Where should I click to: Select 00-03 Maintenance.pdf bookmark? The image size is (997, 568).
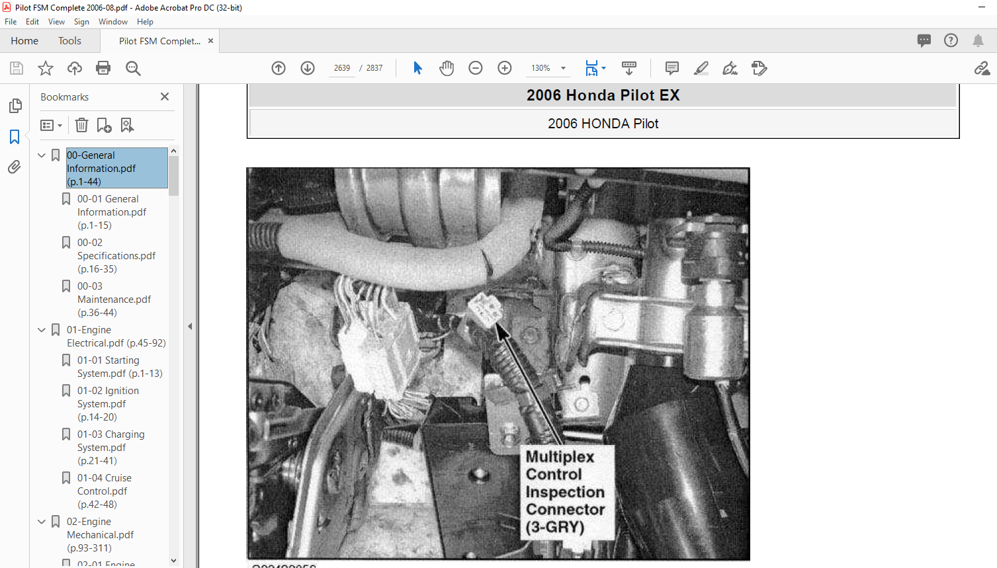114,300
